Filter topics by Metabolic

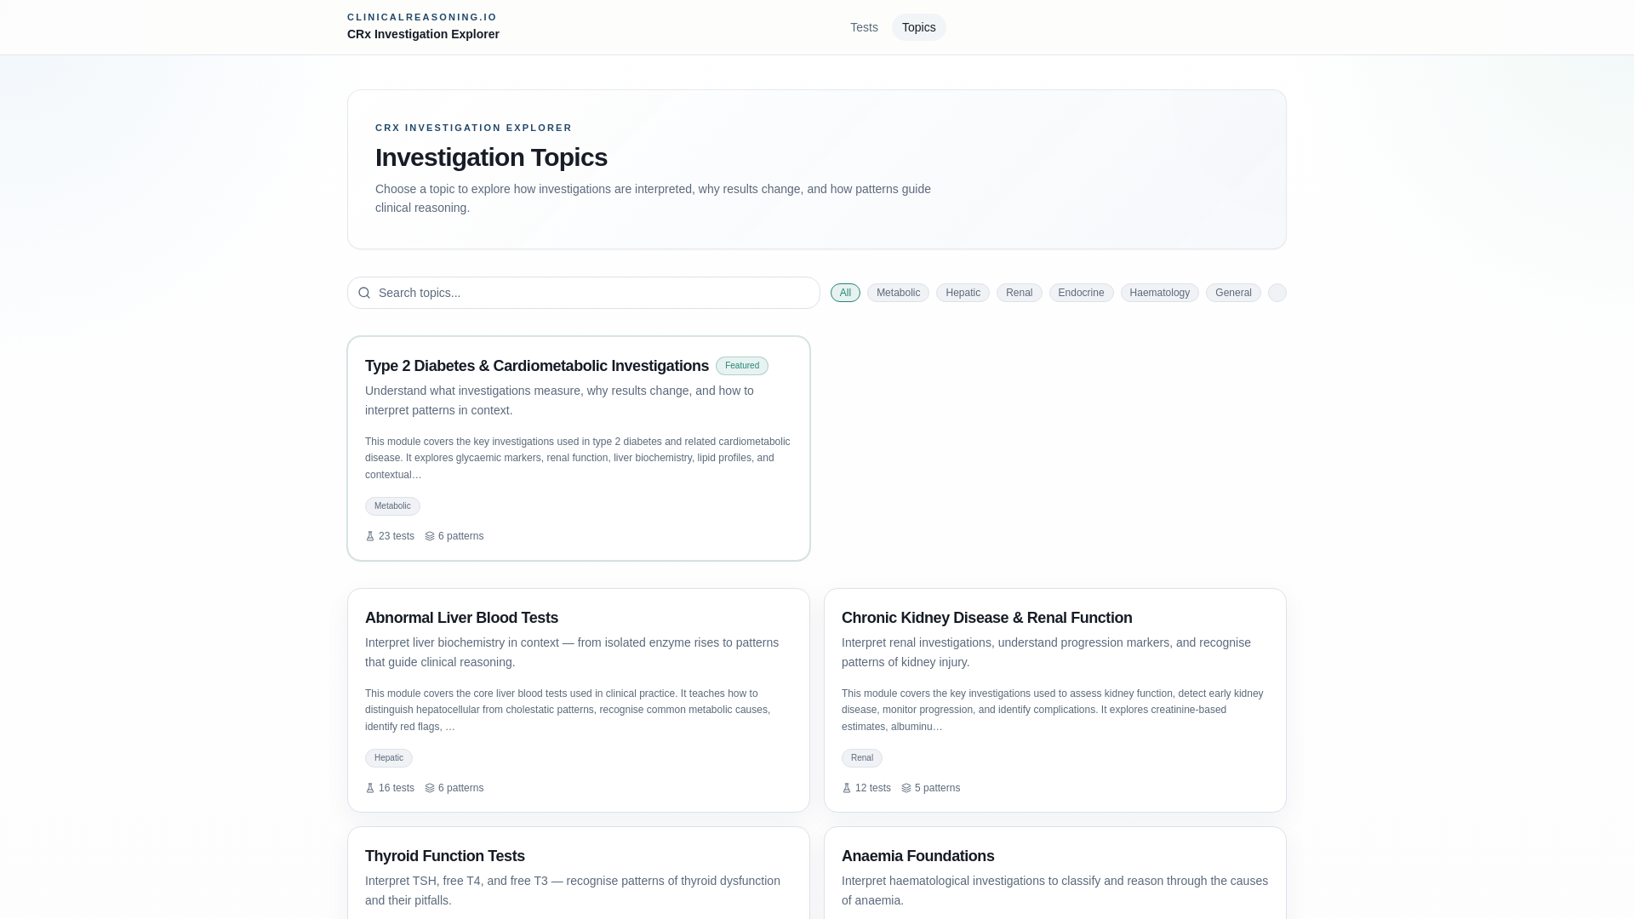click(898, 293)
